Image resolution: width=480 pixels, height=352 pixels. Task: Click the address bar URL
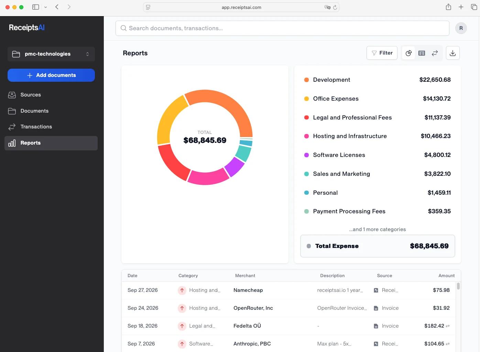[241, 7]
